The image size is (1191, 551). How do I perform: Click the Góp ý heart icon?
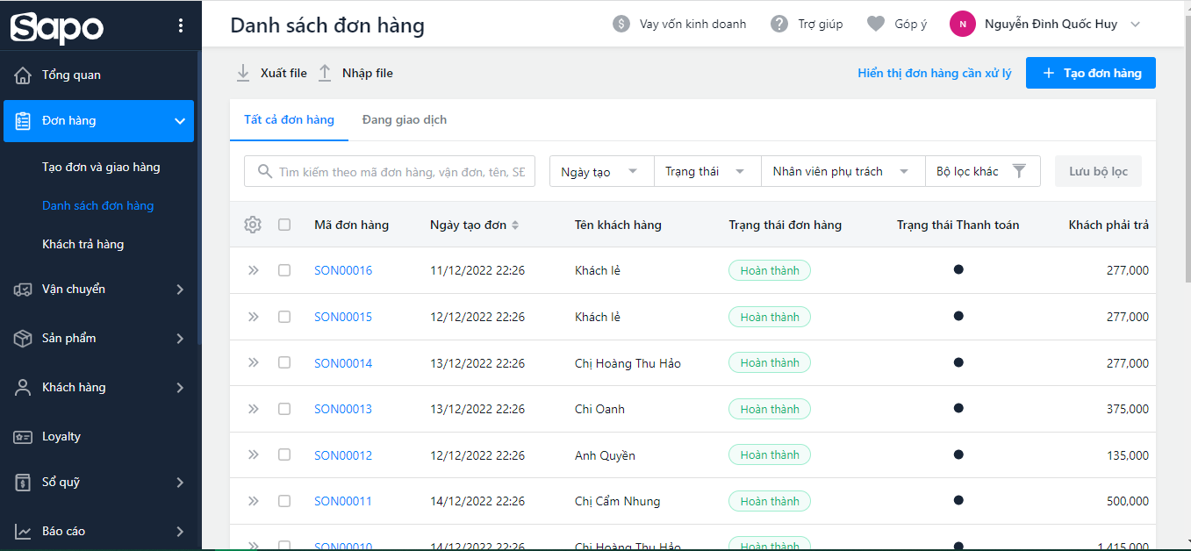[x=874, y=24]
